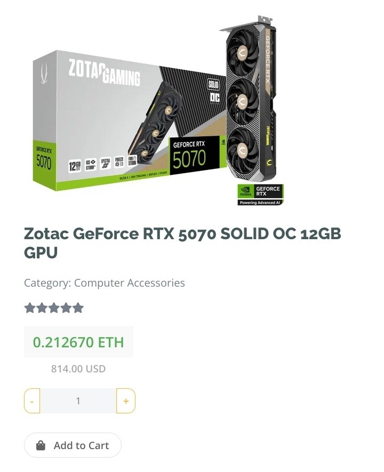Add the Zotac RTX 5070 to cart
384x472 pixels.
[x=73, y=445]
